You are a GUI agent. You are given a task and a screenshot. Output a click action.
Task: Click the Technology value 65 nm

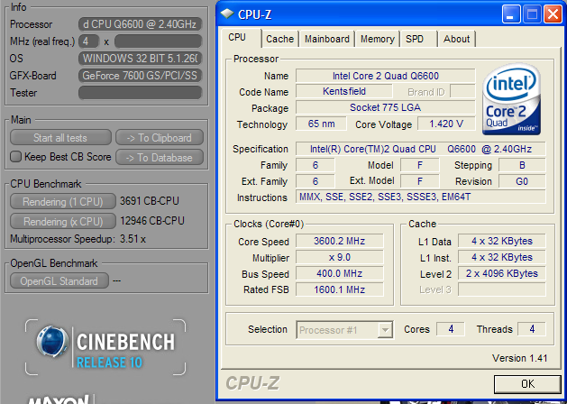click(321, 124)
